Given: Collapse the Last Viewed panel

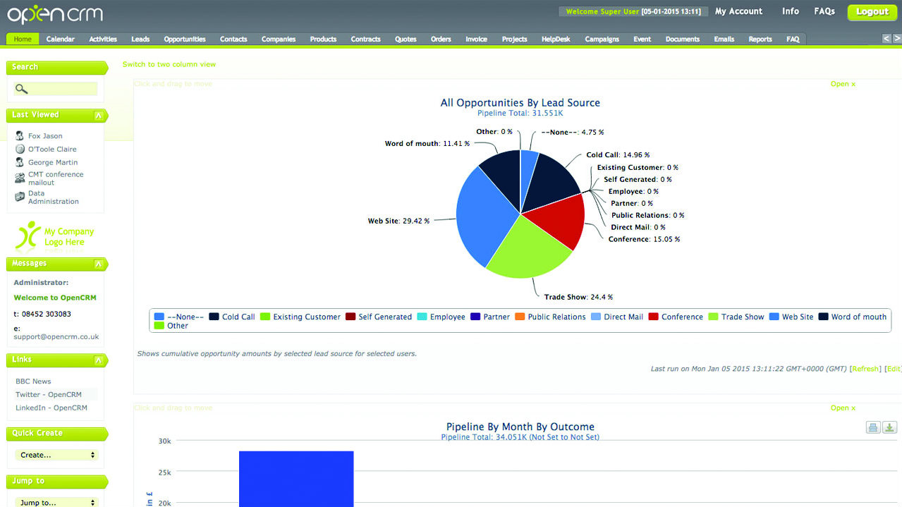Looking at the screenshot, I should (98, 116).
